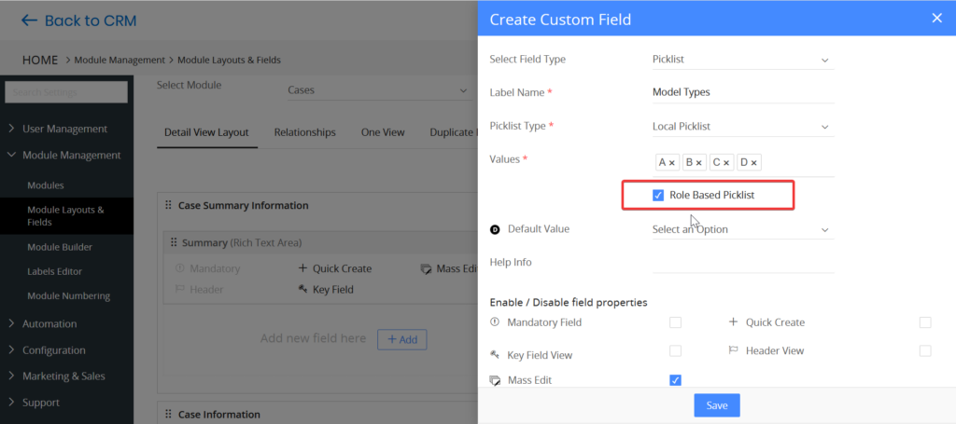The image size is (956, 424).
Task: Uncheck the Role Based Picklist checkbox
Action: pyautogui.click(x=658, y=196)
